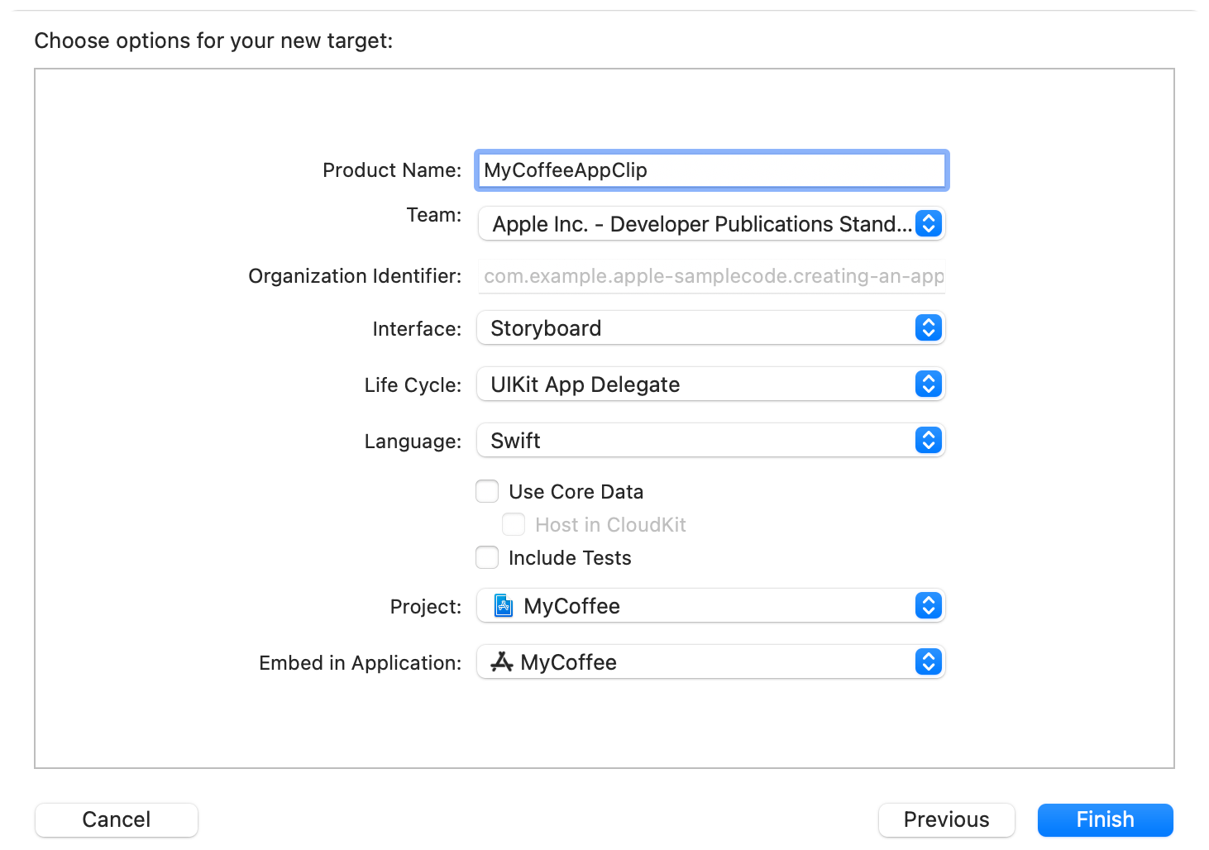Click the Previous button

pyautogui.click(x=946, y=819)
